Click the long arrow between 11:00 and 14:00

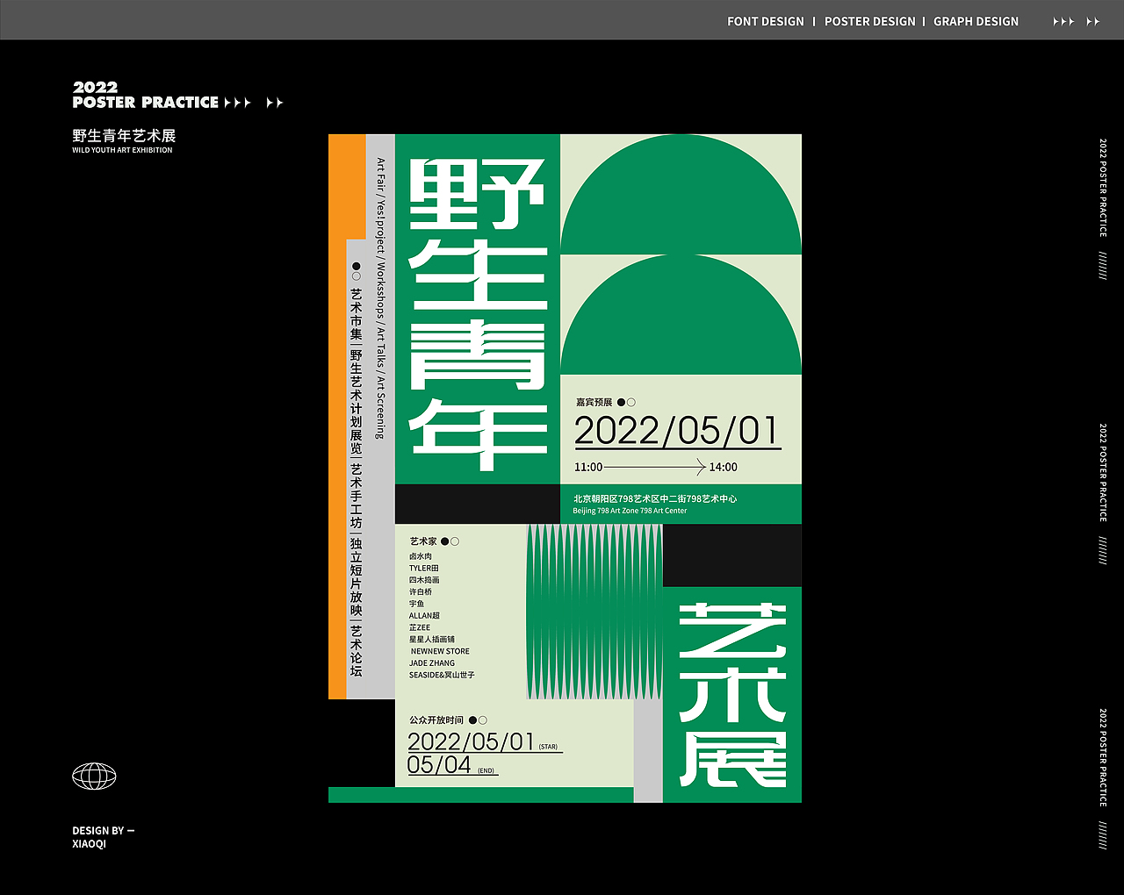[655, 467]
